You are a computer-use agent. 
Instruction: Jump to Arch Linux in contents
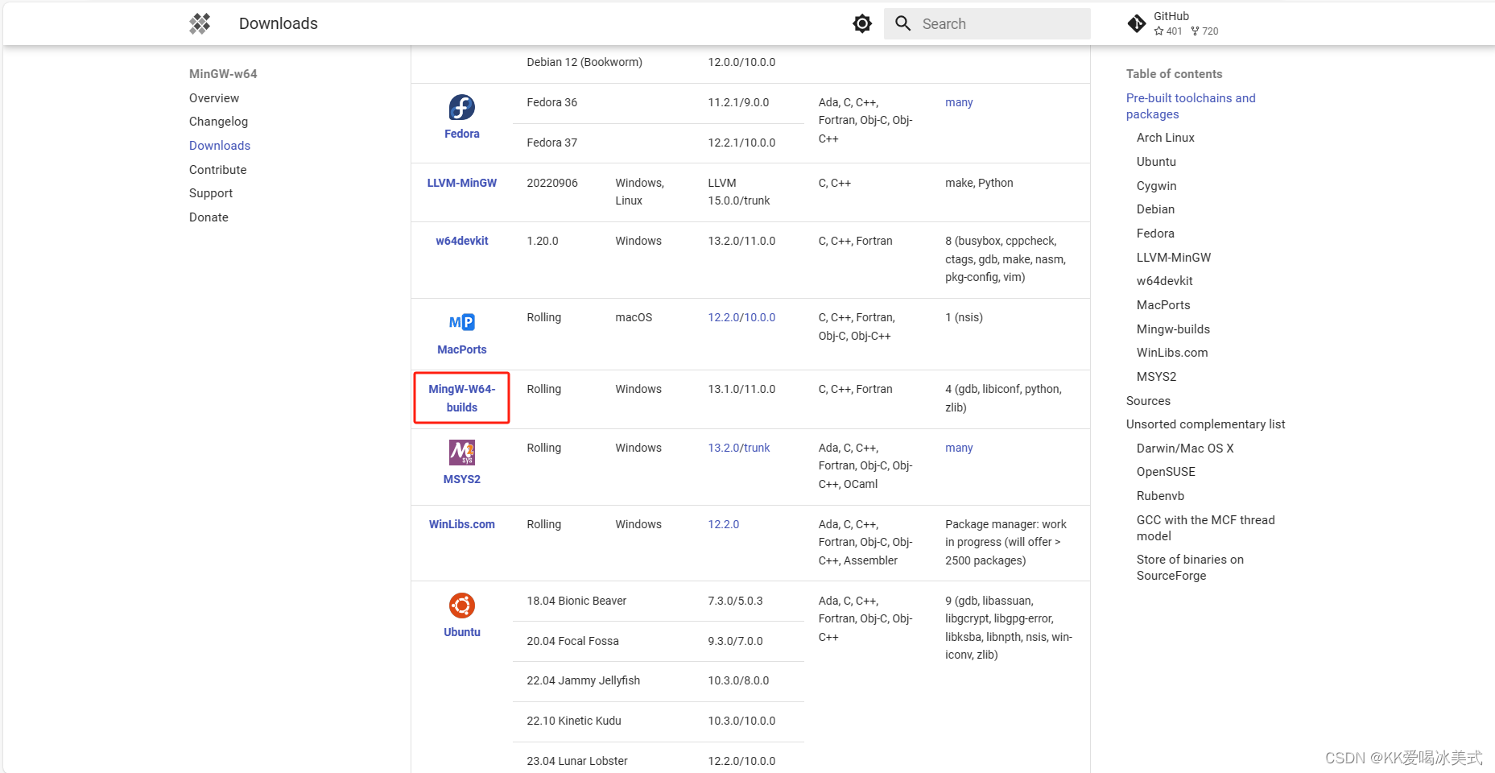coord(1166,138)
